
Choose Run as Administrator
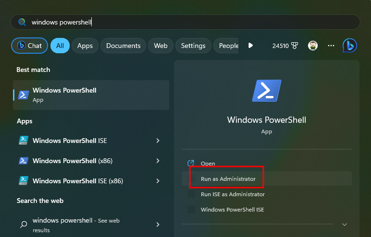point(267,179)
